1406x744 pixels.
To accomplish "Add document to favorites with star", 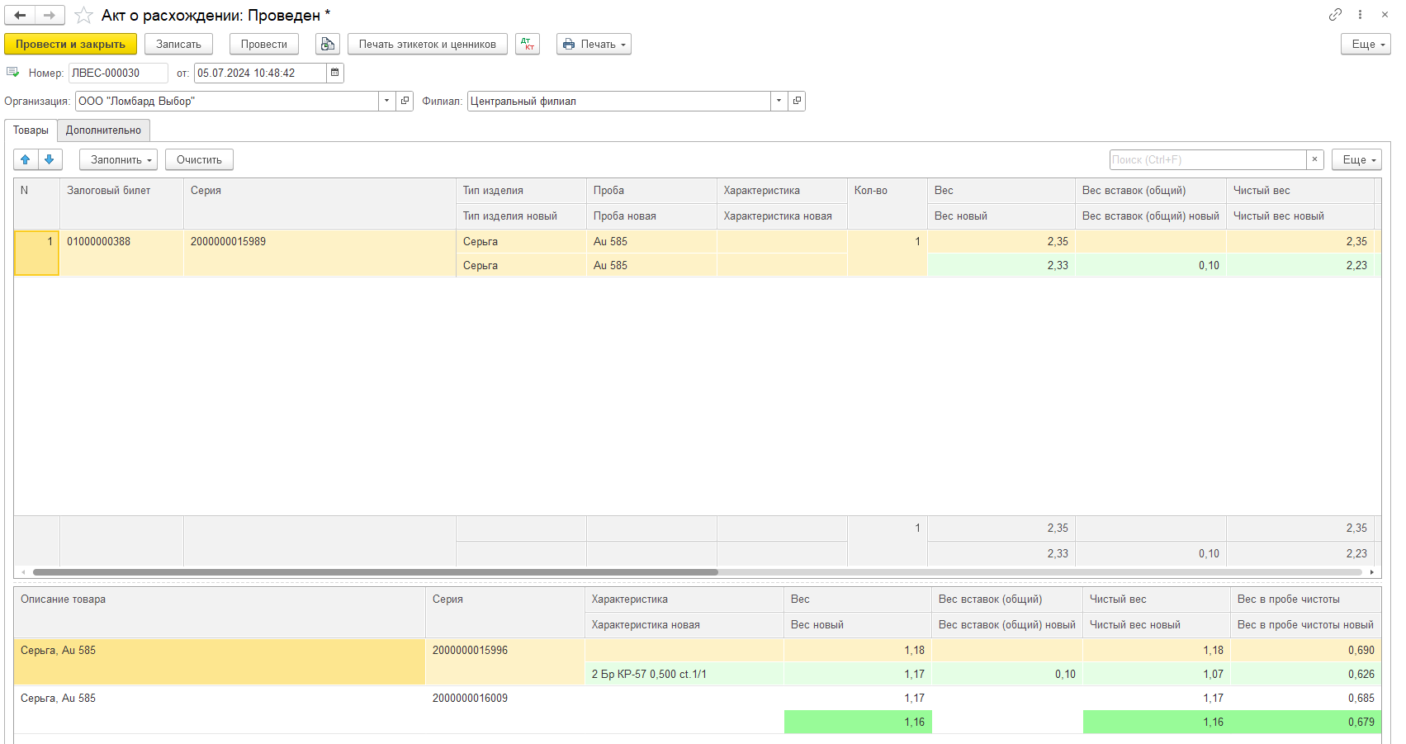I will pos(83,16).
